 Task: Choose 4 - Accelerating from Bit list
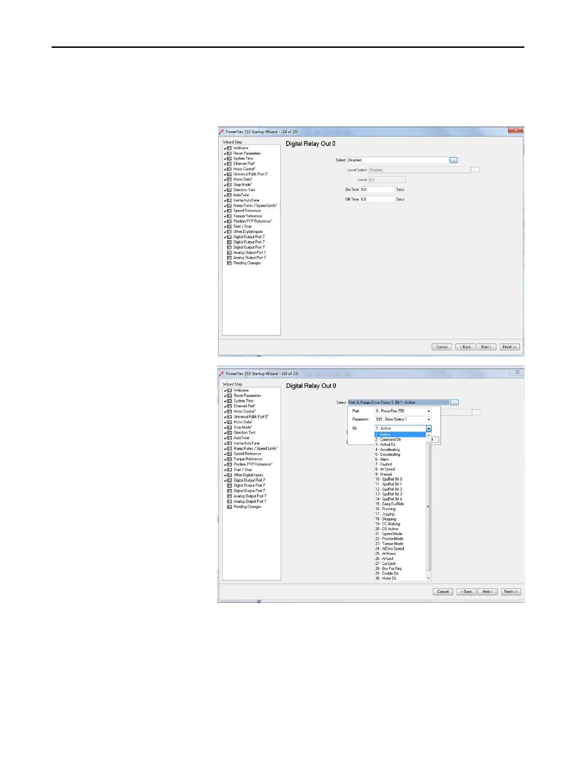pos(400,449)
